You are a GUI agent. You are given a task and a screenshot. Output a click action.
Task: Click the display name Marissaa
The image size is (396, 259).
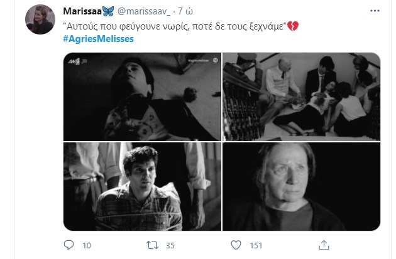click(x=82, y=11)
